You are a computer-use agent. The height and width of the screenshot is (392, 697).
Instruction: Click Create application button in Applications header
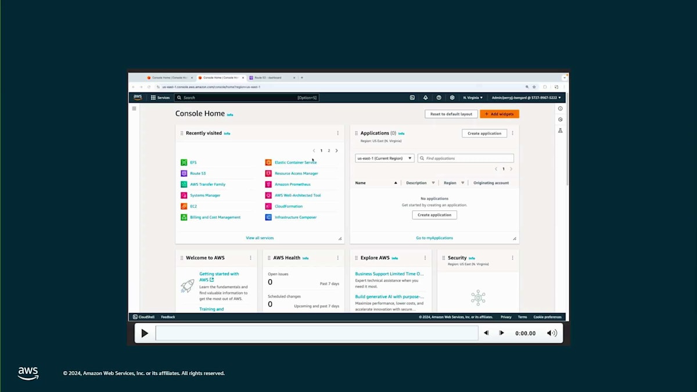tap(484, 134)
